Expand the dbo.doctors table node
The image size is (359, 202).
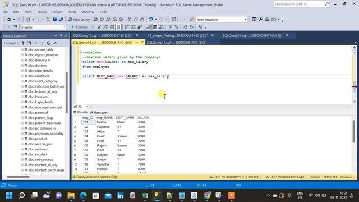[x=22, y=65]
